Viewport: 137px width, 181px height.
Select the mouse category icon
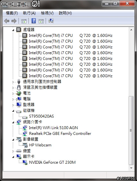click(x=19, y=87)
